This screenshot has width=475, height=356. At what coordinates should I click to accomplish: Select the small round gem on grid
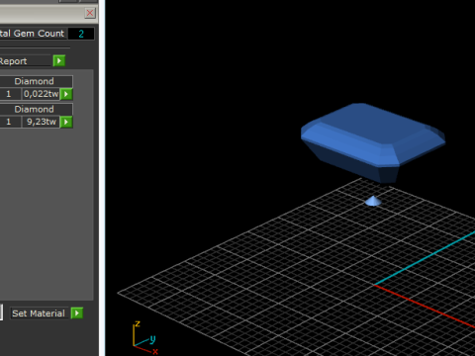(x=373, y=201)
